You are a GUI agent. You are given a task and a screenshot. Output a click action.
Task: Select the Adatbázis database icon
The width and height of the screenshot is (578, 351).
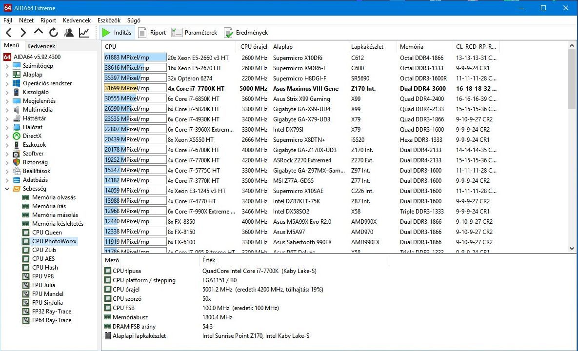click(17, 180)
